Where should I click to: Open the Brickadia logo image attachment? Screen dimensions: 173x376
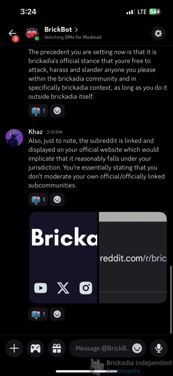pyautogui.click(x=63, y=257)
